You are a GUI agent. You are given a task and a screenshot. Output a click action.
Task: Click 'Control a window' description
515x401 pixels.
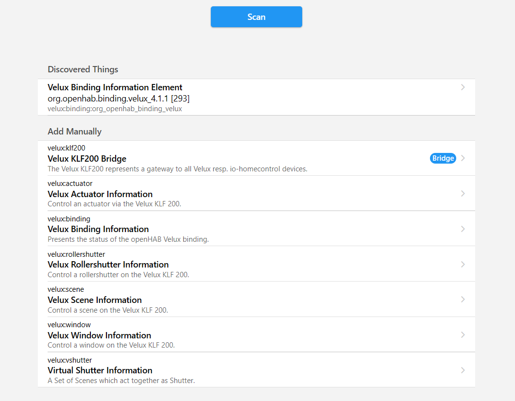(x=111, y=345)
